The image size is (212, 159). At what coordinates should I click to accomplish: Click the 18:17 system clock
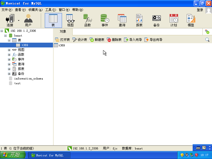click(x=204, y=155)
